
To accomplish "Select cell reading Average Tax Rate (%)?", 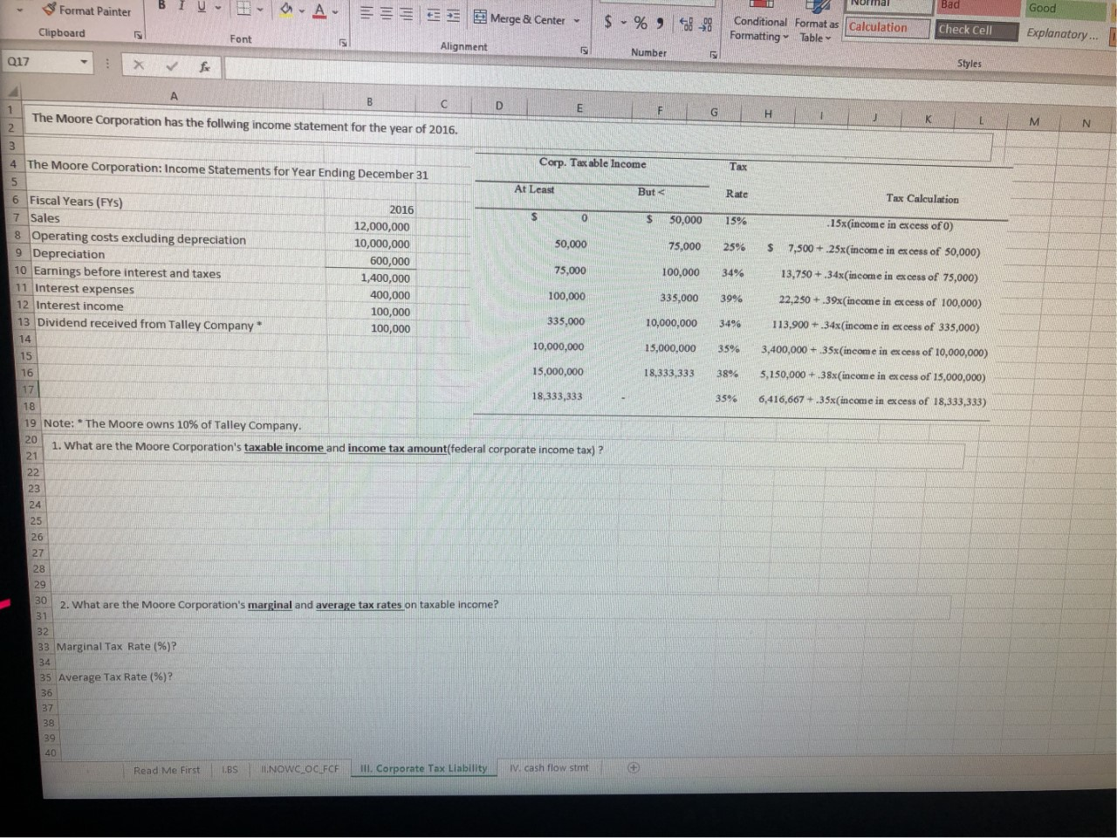I will click(x=115, y=677).
